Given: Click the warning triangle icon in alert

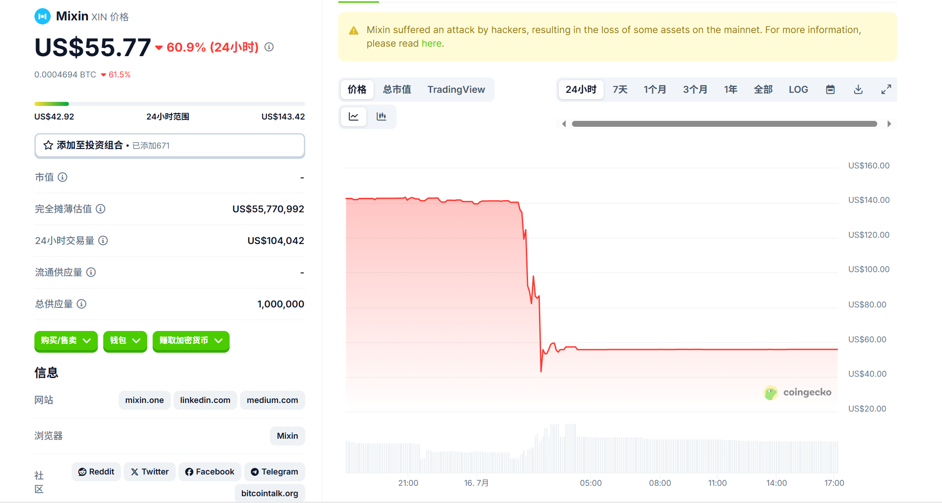Looking at the screenshot, I should 354,31.
